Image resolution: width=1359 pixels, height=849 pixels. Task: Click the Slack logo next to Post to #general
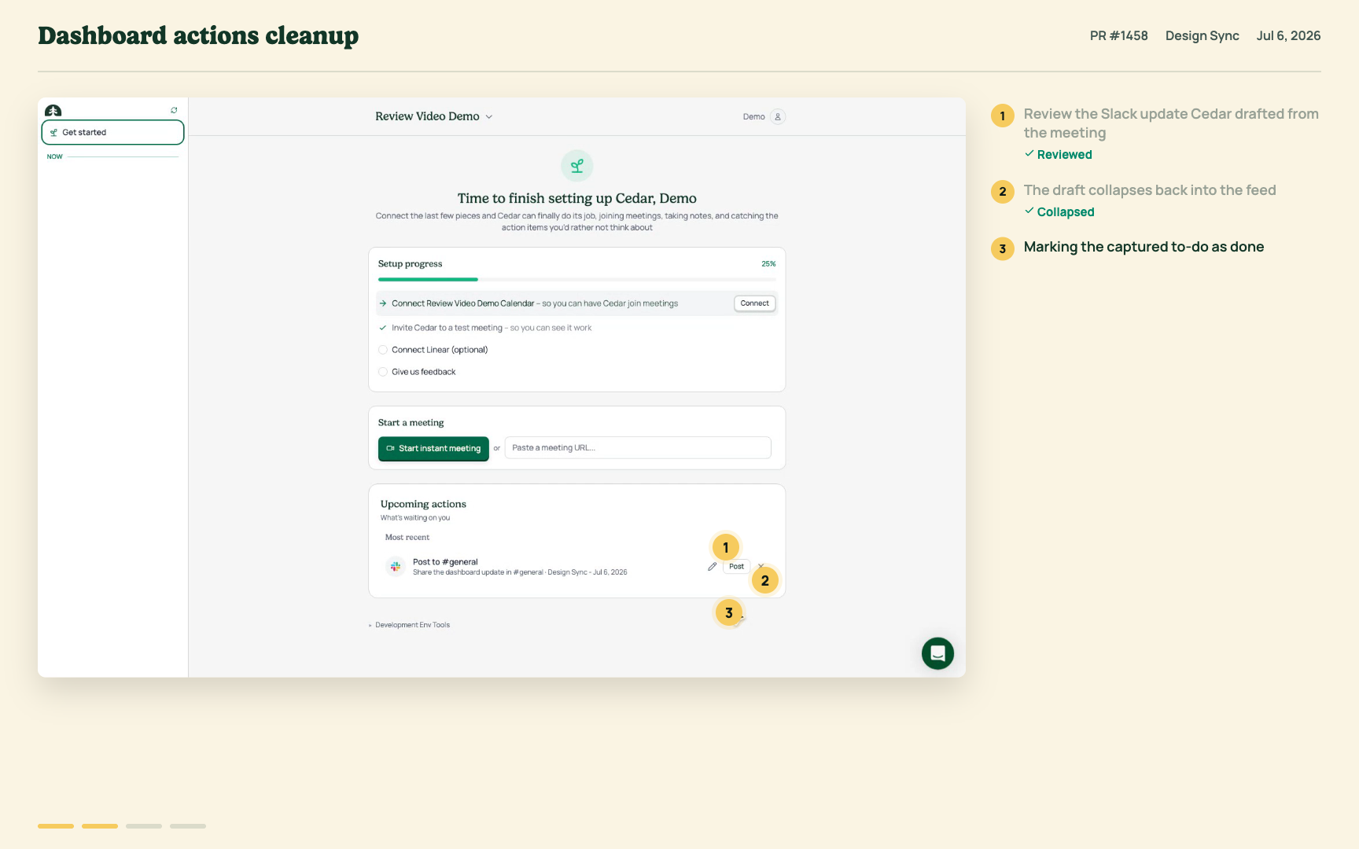point(396,566)
